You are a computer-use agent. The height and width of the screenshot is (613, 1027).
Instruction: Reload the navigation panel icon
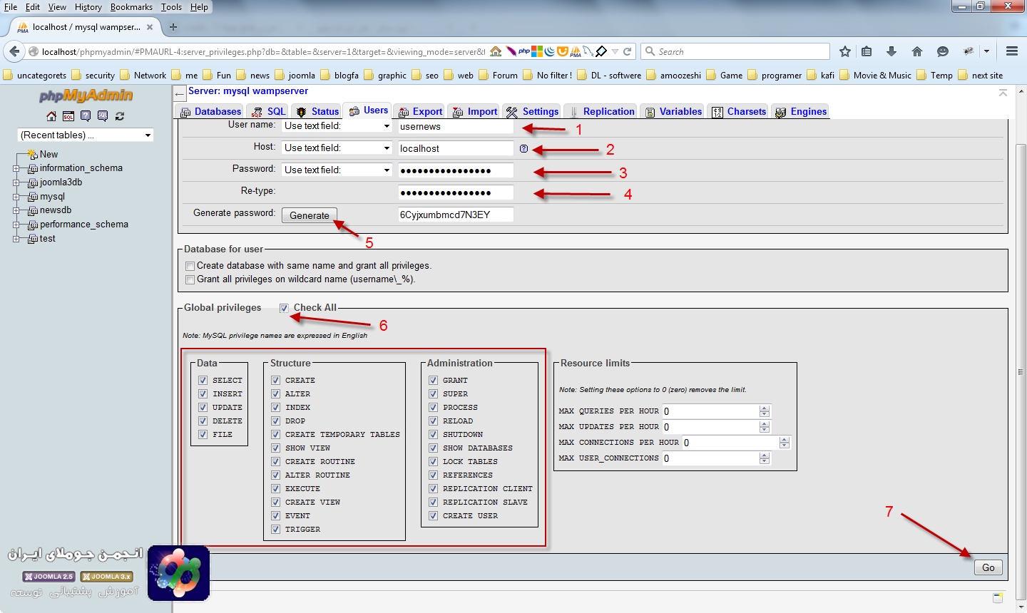point(120,116)
